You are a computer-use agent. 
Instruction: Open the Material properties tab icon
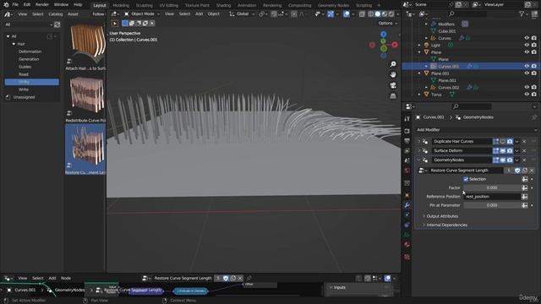pyautogui.click(x=407, y=244)
